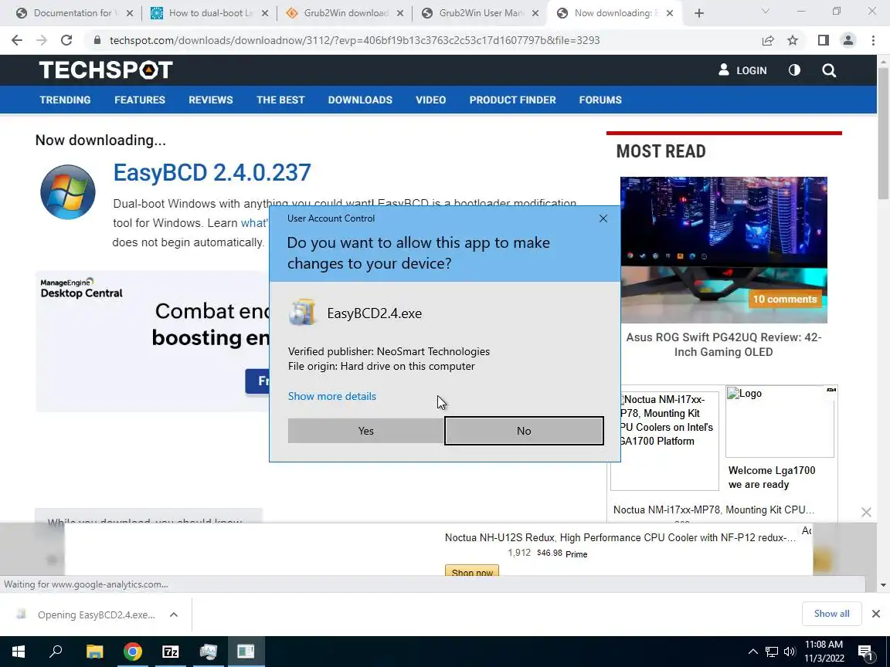Share this page icon
The height and width of the screenshot is (667, 890).
point(768,40)
